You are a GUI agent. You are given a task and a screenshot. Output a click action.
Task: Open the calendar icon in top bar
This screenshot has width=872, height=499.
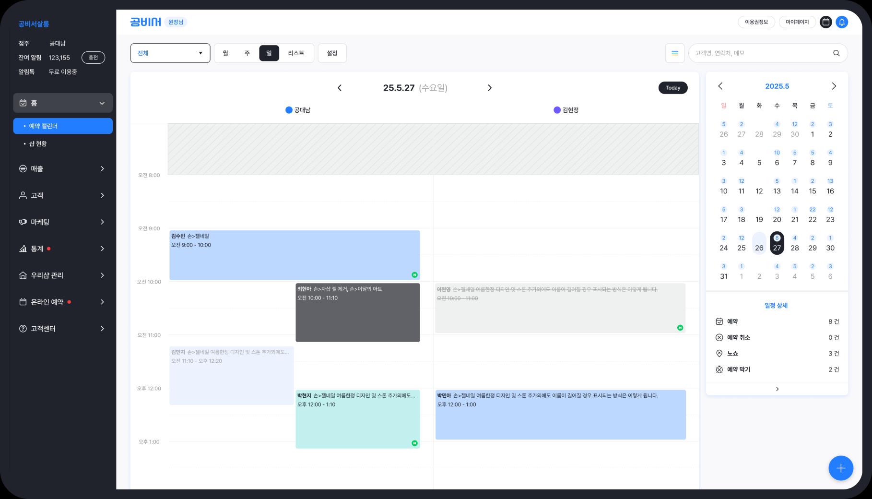[825, 22]
